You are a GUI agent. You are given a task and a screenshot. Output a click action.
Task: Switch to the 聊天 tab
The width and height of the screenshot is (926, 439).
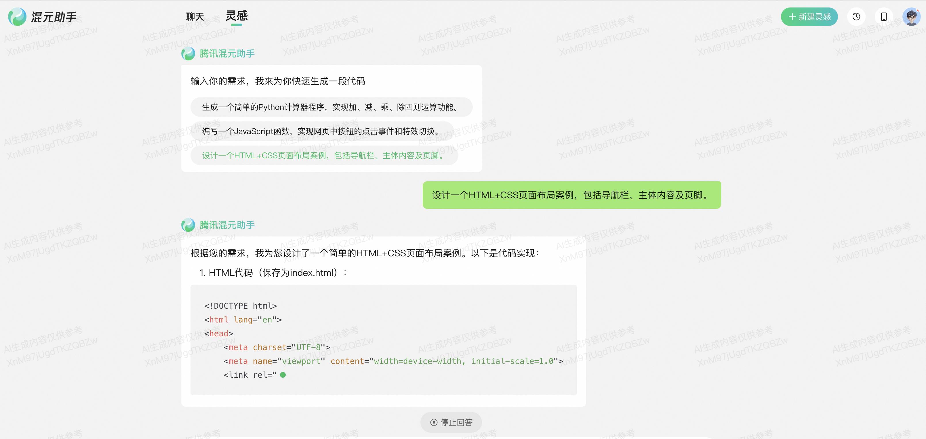click(x=195, y=16)
